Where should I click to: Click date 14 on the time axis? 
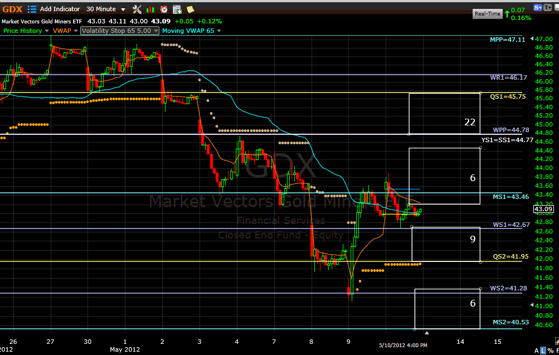pos(460,342)
